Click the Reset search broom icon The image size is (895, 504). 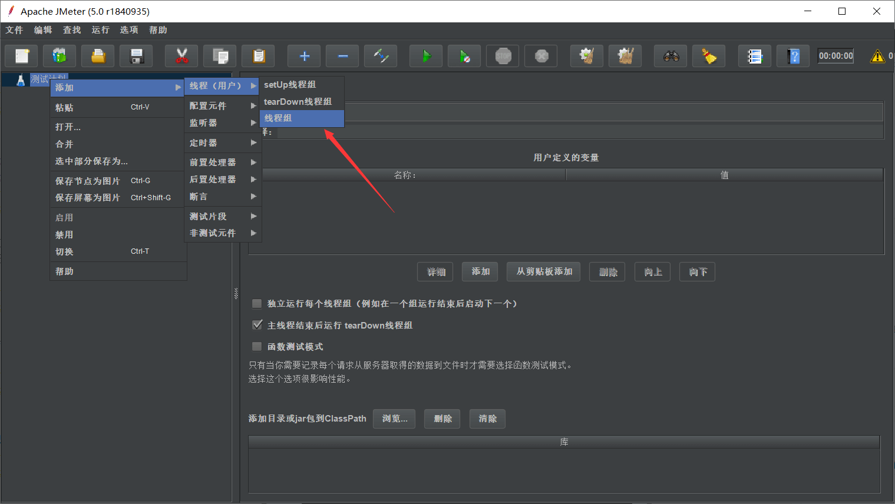[x=709, y=56]
